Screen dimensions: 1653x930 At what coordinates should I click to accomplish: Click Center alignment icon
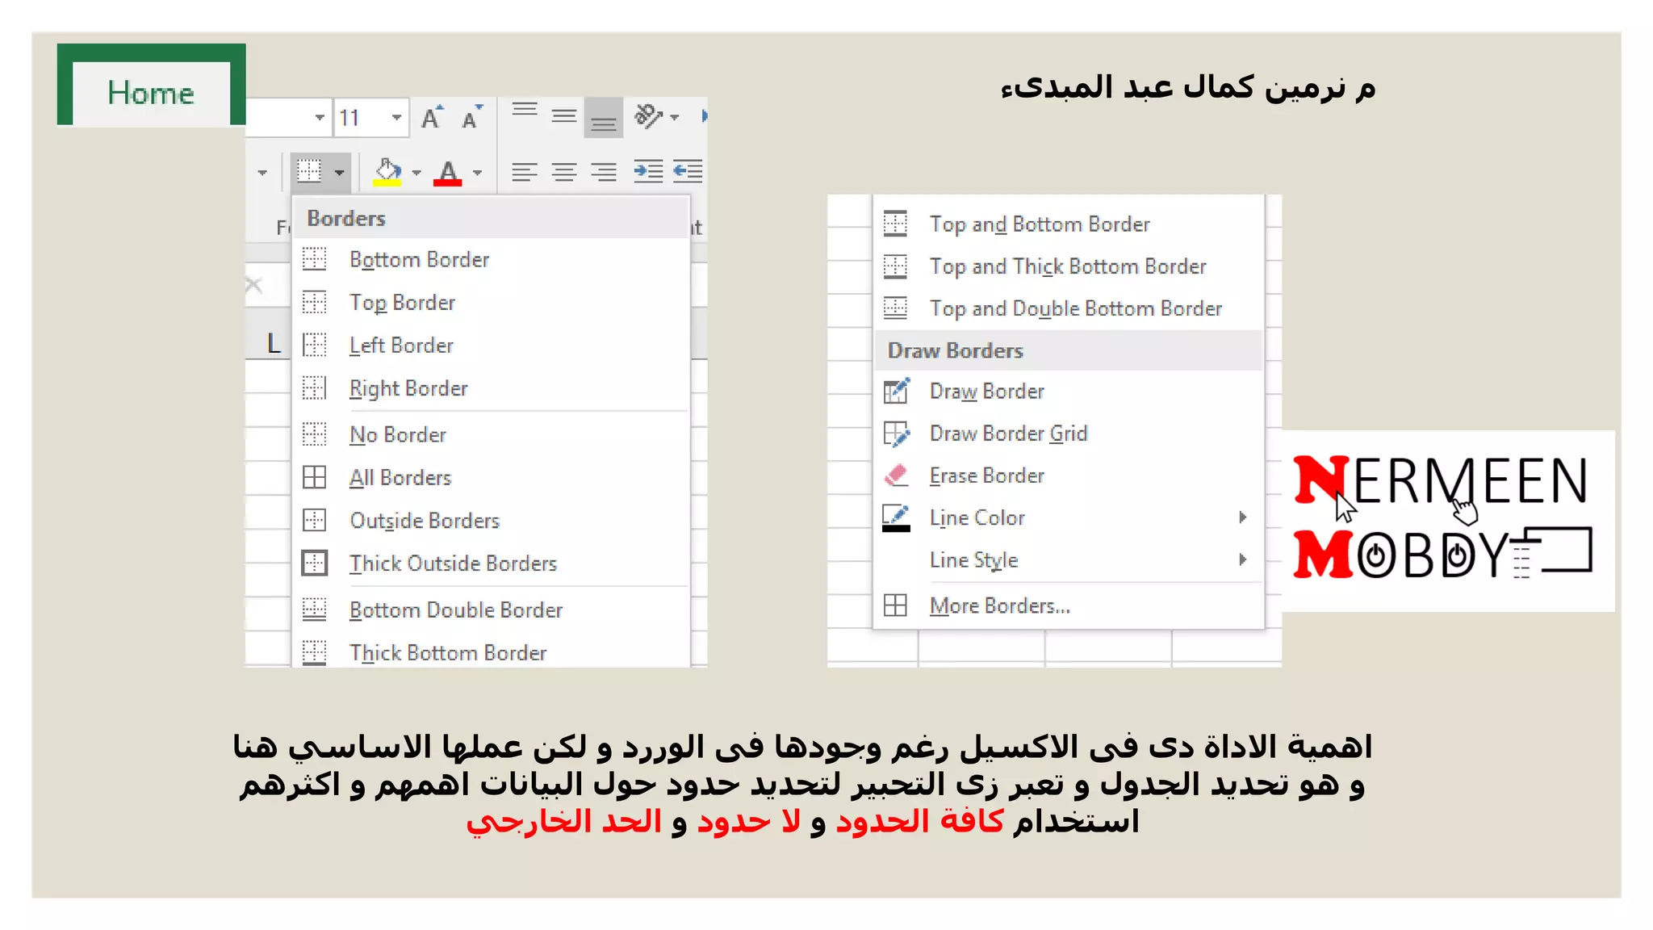click(564, 172)
